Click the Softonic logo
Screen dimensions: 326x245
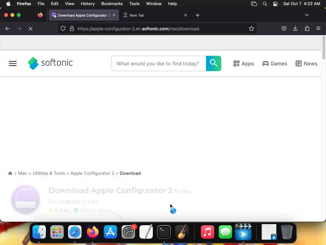pos(50,63)
